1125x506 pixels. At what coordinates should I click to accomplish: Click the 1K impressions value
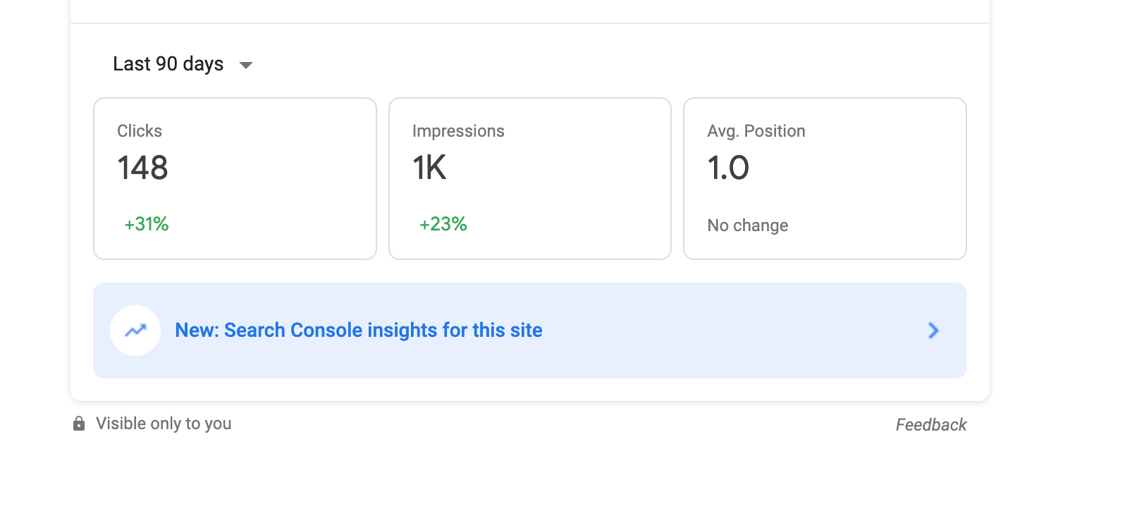[x=429, y=168]
